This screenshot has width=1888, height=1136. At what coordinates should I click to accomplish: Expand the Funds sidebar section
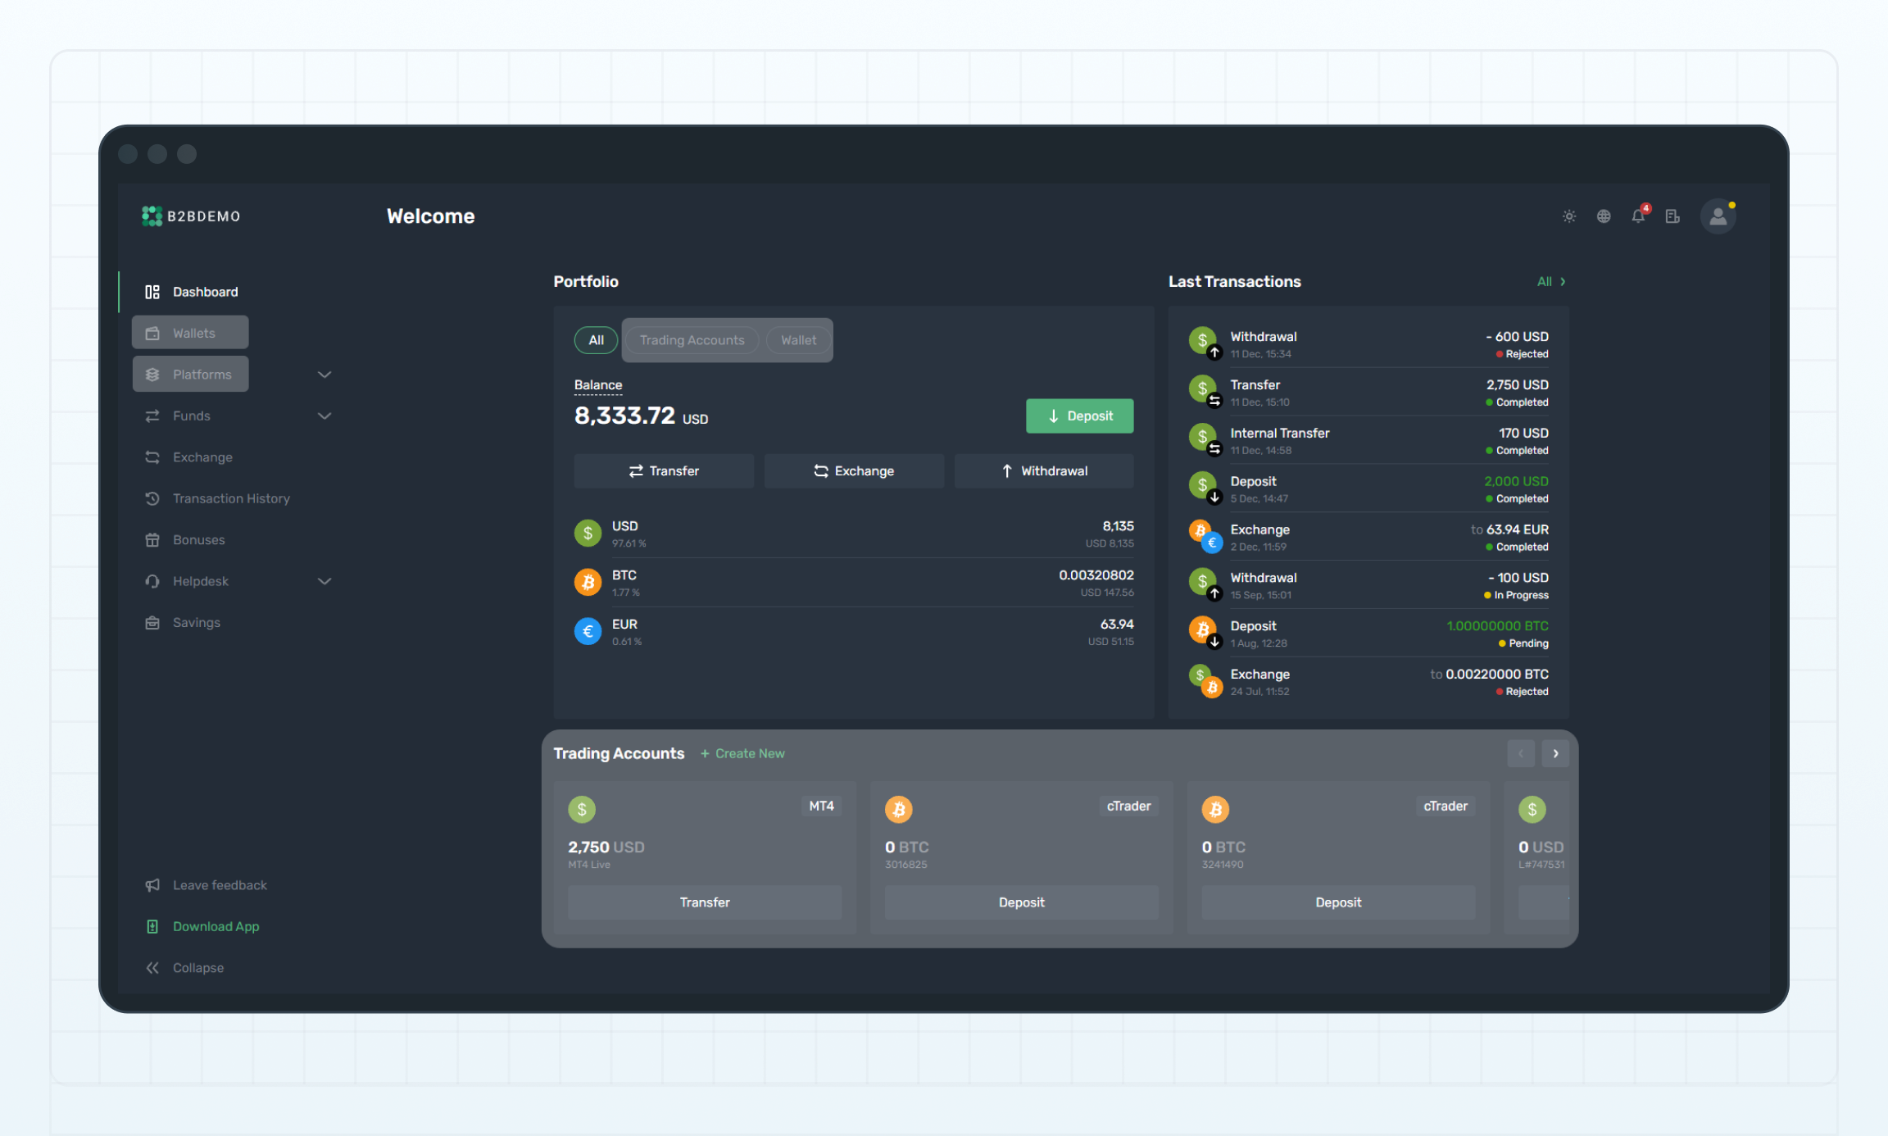click(324, 416)
